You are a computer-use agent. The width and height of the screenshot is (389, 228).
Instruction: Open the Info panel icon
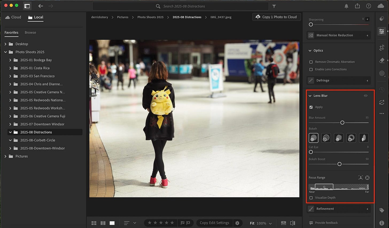(x=382, y=223)
